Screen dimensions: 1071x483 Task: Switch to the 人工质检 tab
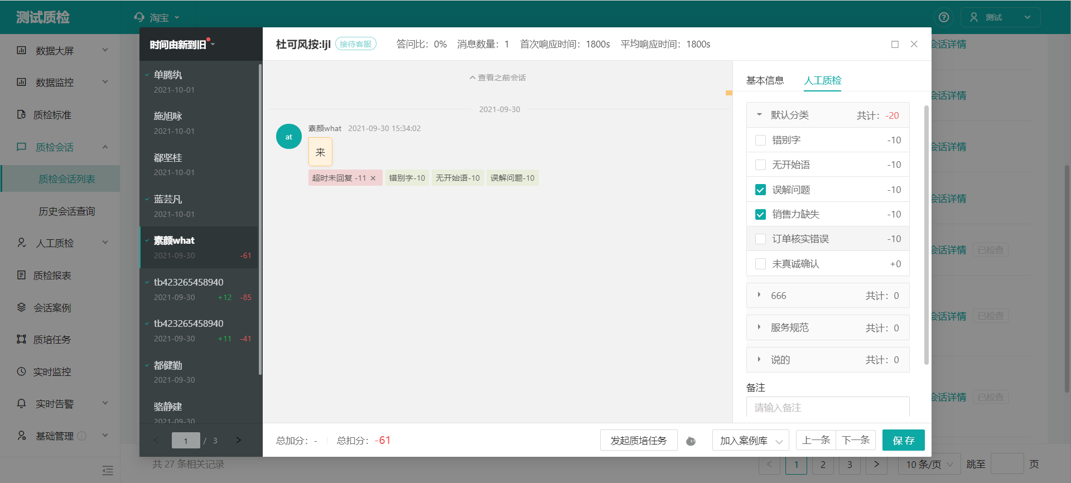(x=822, y=80)
